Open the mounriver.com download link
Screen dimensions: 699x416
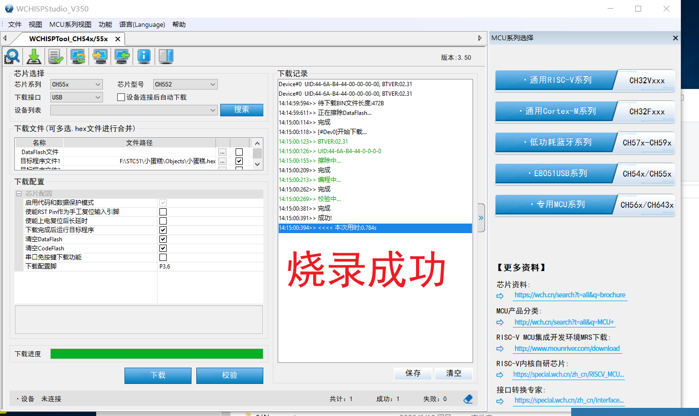point(567,349)
